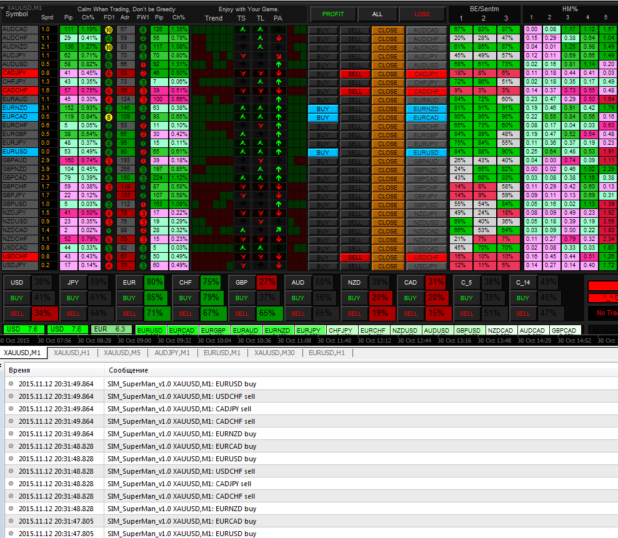Click the blue BUY button in EURUSD row
Viewport: 618px width, 538px height.
(323, 153)
